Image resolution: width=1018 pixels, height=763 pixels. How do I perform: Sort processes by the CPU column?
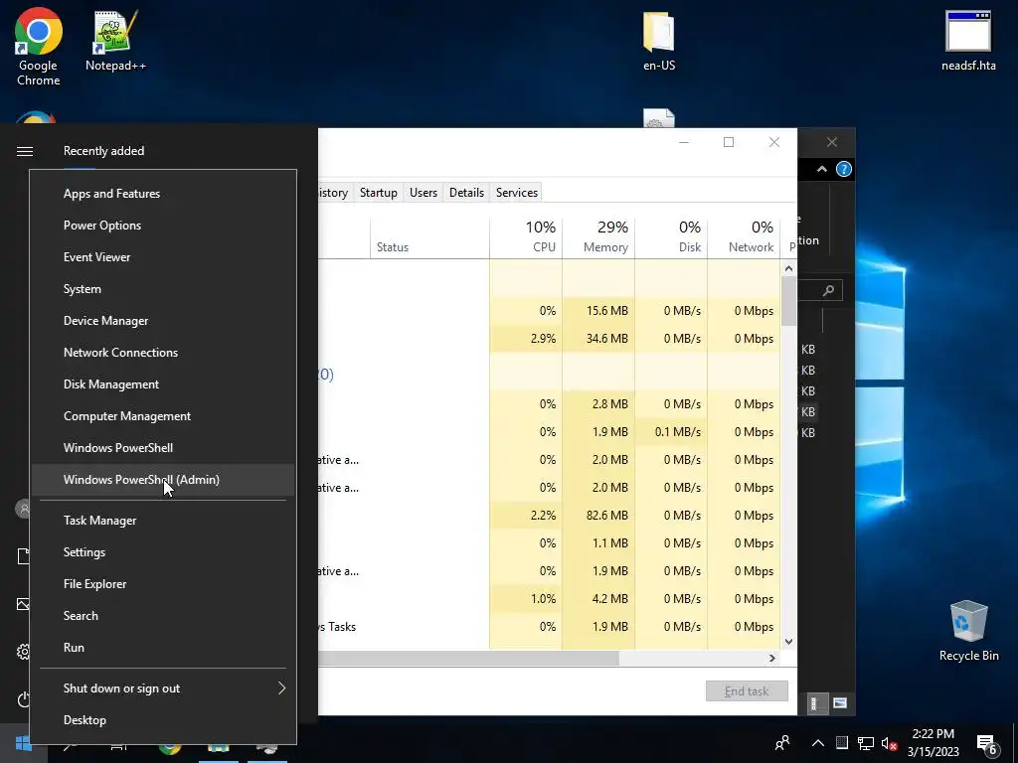[526, 237]
